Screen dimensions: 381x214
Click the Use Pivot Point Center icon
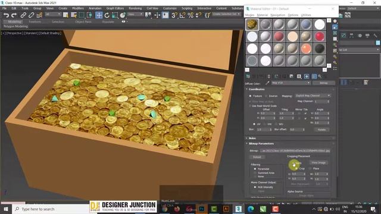(x=148, y=15)
